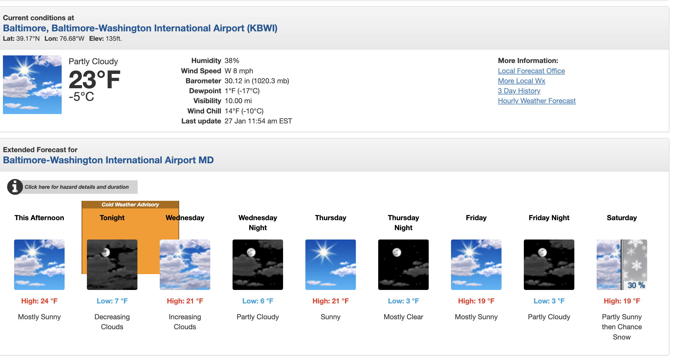Screen dimensions: 673x360
Task: Click 'Click here for hazard details' banner
Action: point(77,187)
